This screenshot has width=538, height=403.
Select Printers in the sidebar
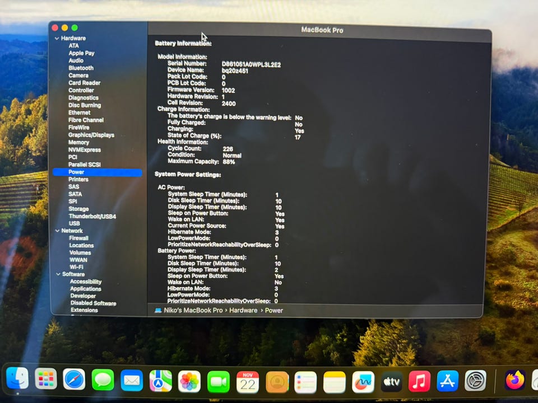[x=78, y=179]
